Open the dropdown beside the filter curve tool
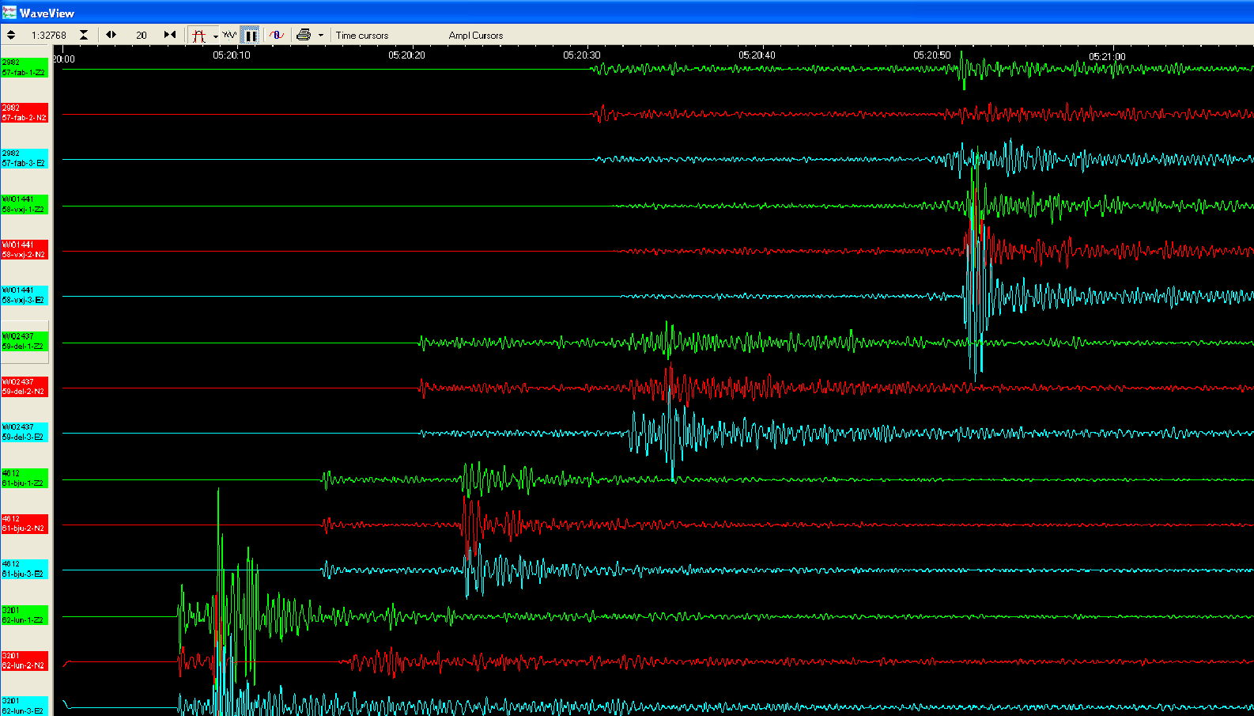This screenshot has width=1254, height=716. pos(215,36)
